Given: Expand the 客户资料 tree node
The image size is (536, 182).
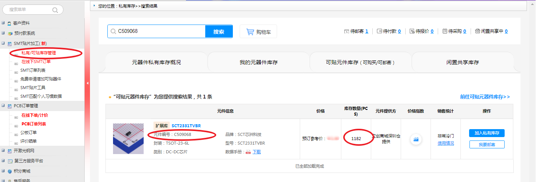Looking at the screenshot, I should (x=3, y=23).
